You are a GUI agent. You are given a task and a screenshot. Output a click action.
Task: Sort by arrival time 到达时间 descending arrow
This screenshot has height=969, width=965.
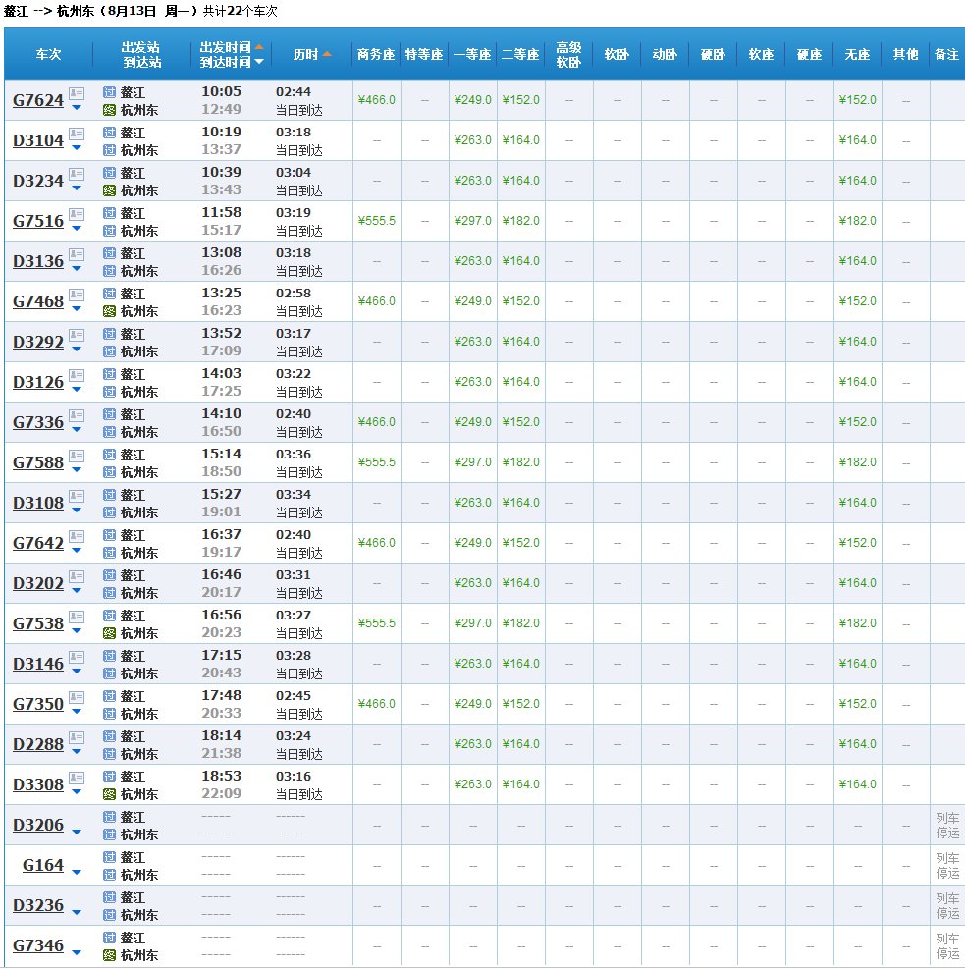pos(259,62)
